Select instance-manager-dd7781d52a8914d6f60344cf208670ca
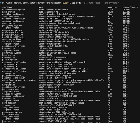Image resolution: width=140 pixels, height=123 pixels. pos(66,16)
